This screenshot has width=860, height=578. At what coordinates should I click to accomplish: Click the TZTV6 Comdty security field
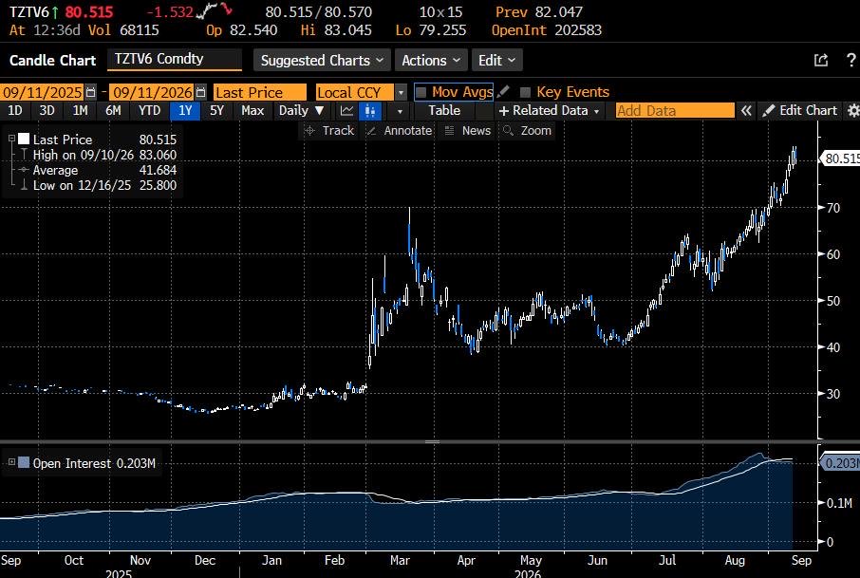(175, 59)
